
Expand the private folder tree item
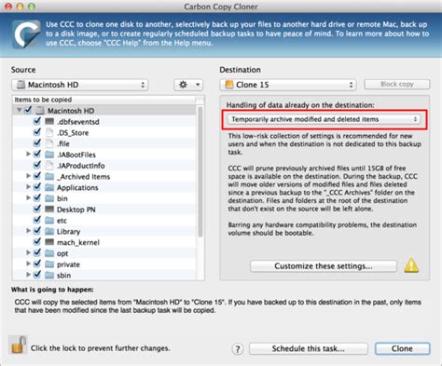coord(28,264)
